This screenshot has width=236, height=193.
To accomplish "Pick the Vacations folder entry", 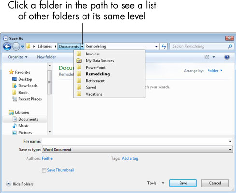I will coord(110,94).
